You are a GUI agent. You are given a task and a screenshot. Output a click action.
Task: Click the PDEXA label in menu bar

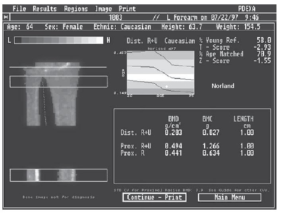point(247,9)
